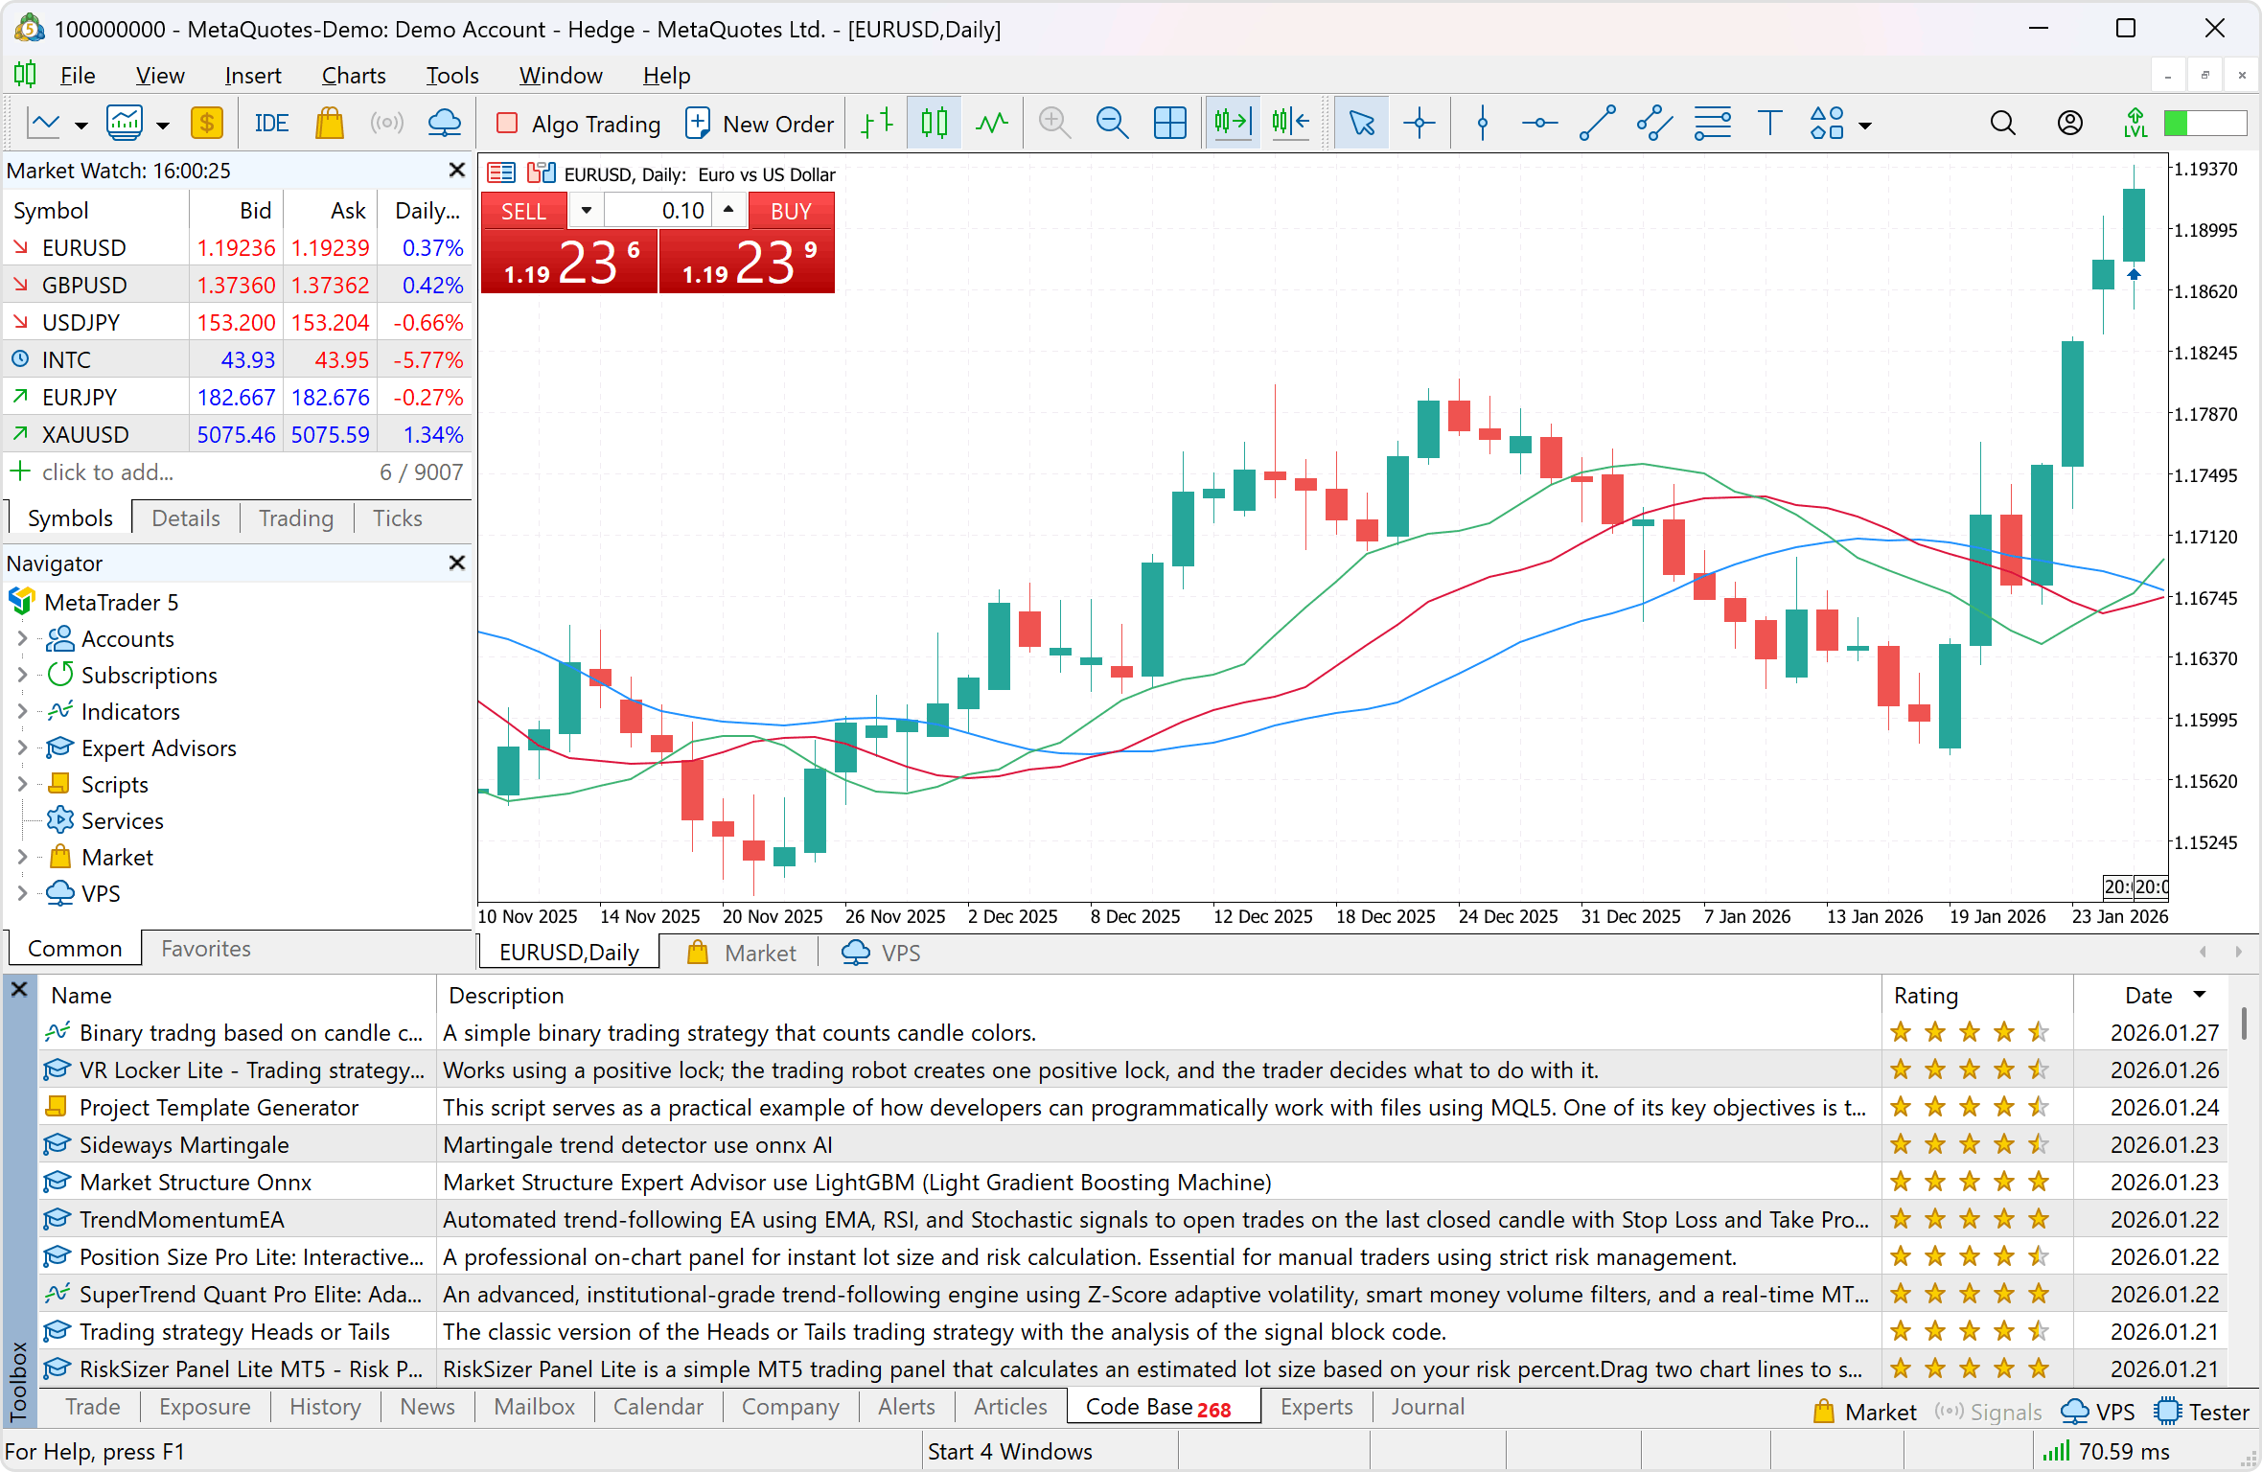Screen dimensions: 2262x1472
Task: Switch to Favorites tab in Navigator
Action: click(206, 949)
